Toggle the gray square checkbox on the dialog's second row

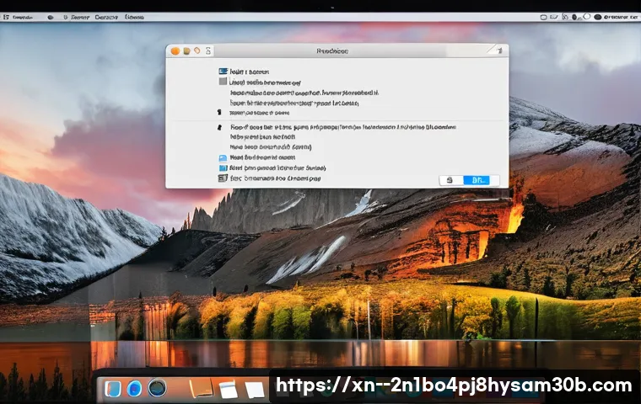224,82
